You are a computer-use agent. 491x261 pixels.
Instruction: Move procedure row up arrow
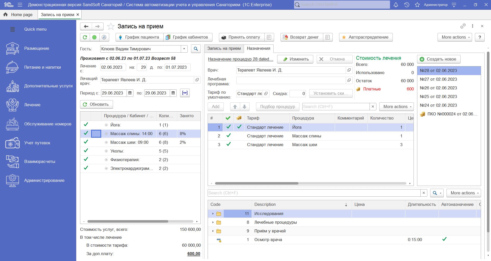(235, 107)
